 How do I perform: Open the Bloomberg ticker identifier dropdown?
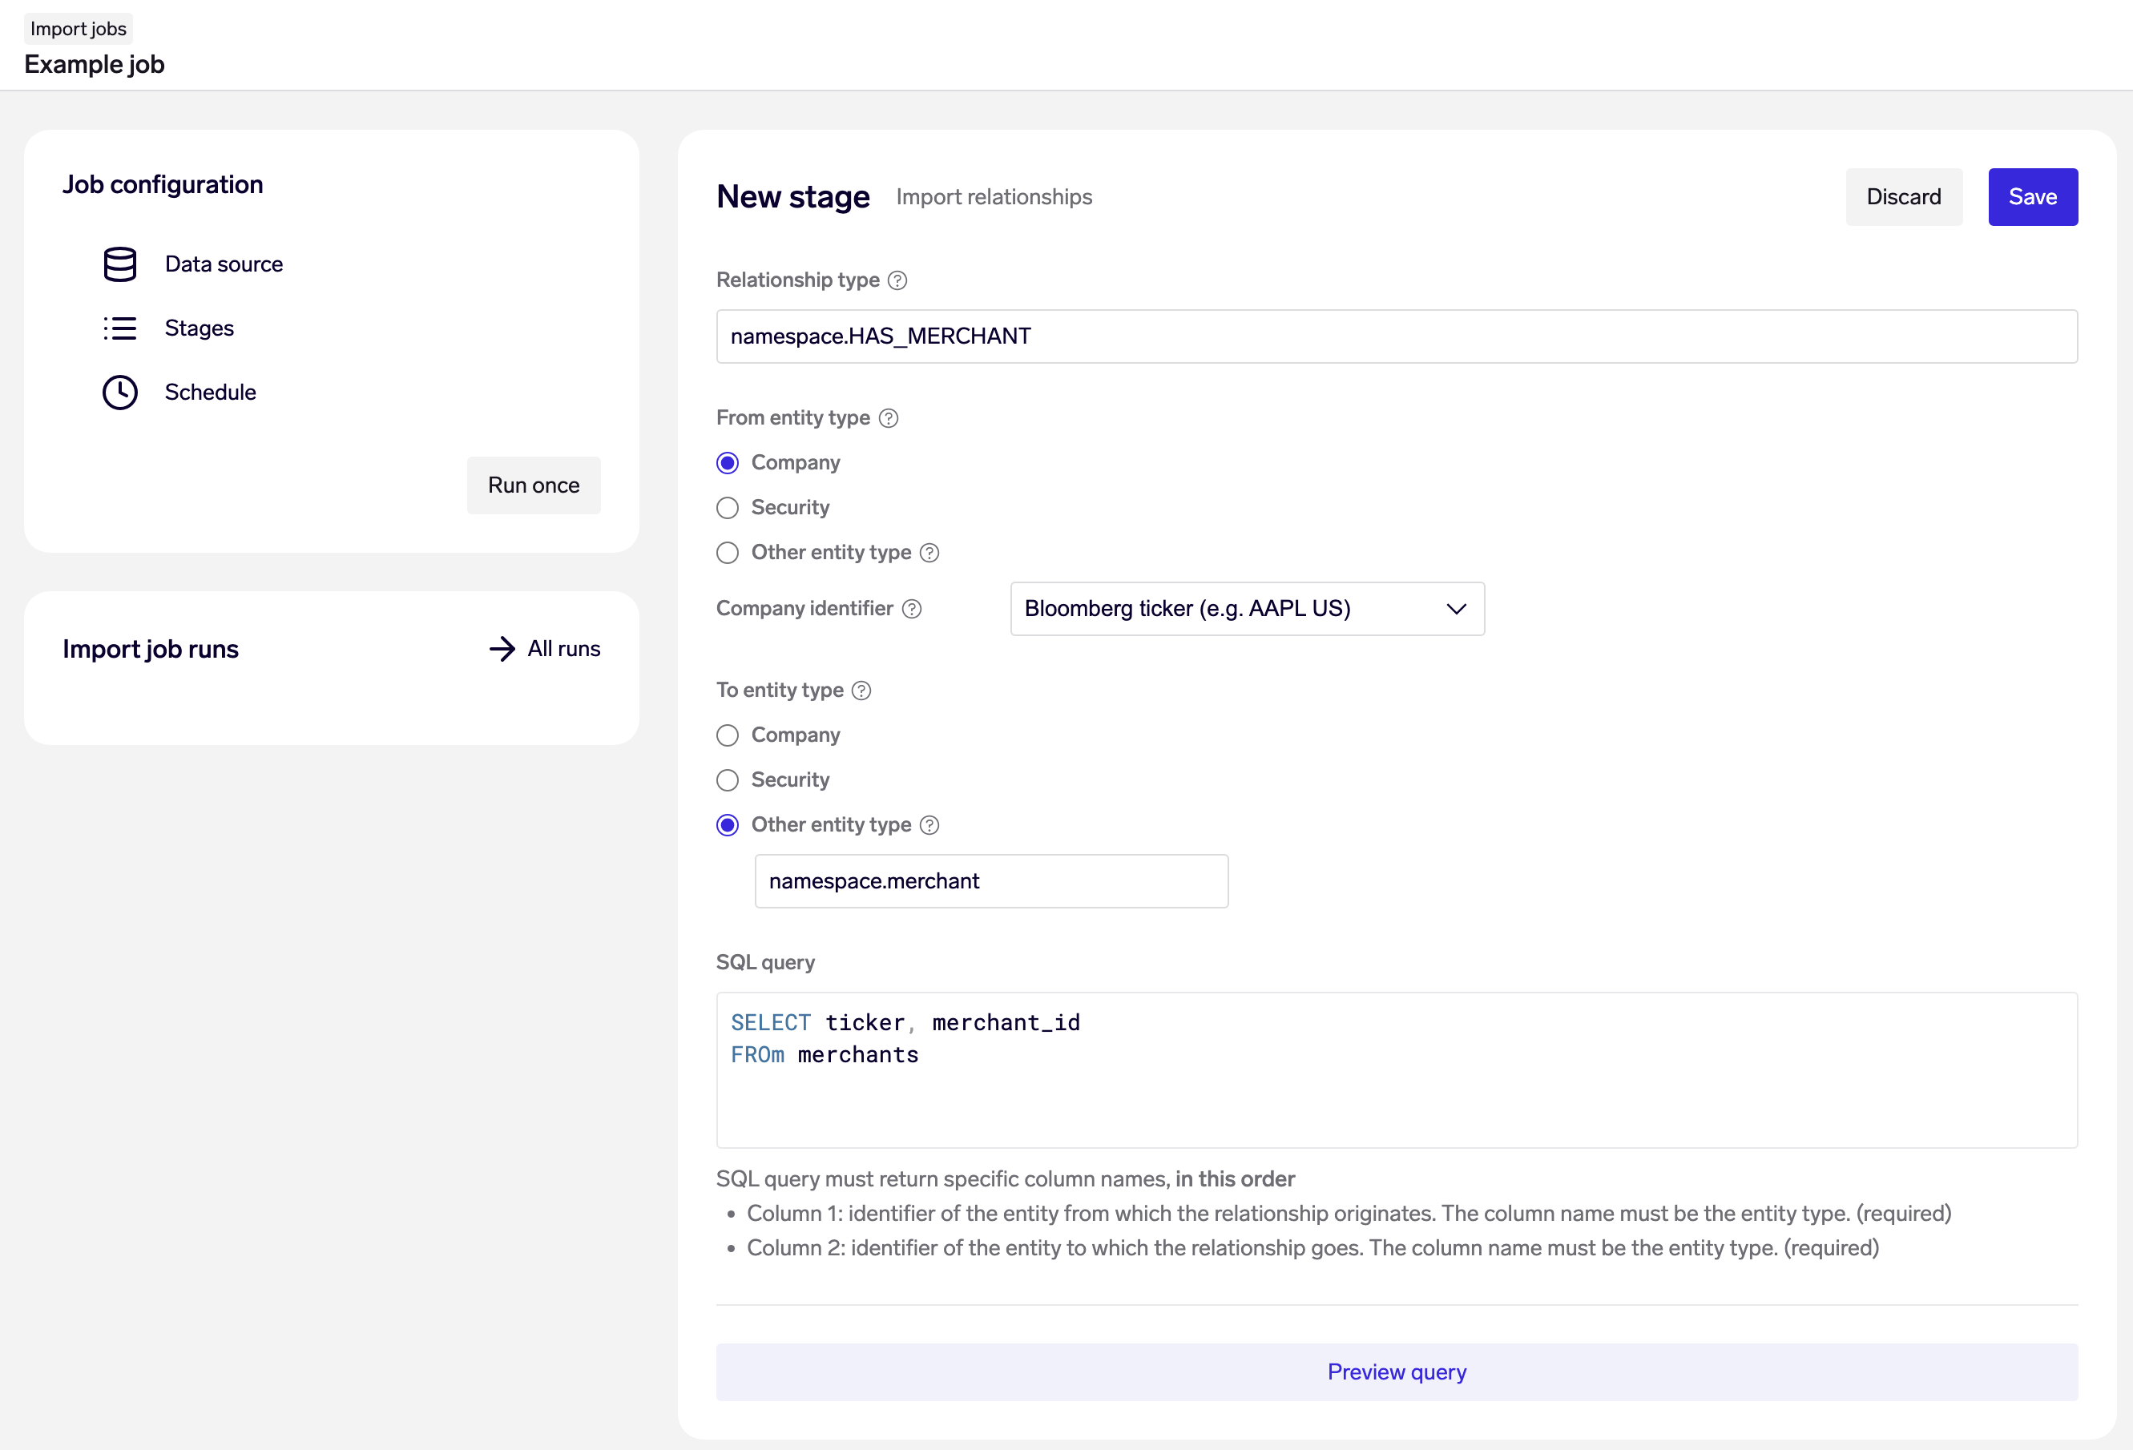[1248, 609]
